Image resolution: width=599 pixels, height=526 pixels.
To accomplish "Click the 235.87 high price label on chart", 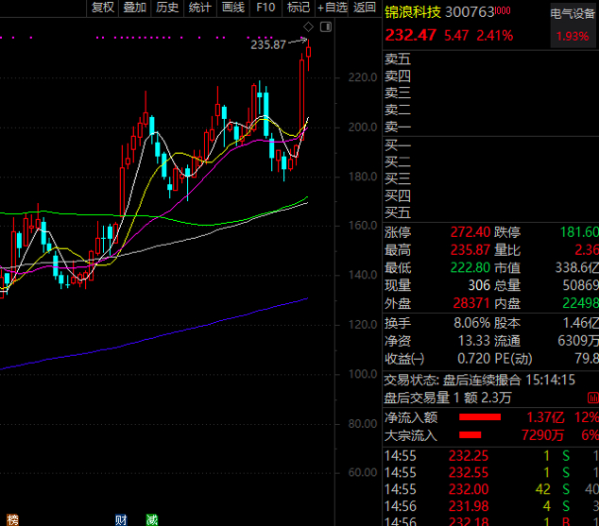I will 268,45.
